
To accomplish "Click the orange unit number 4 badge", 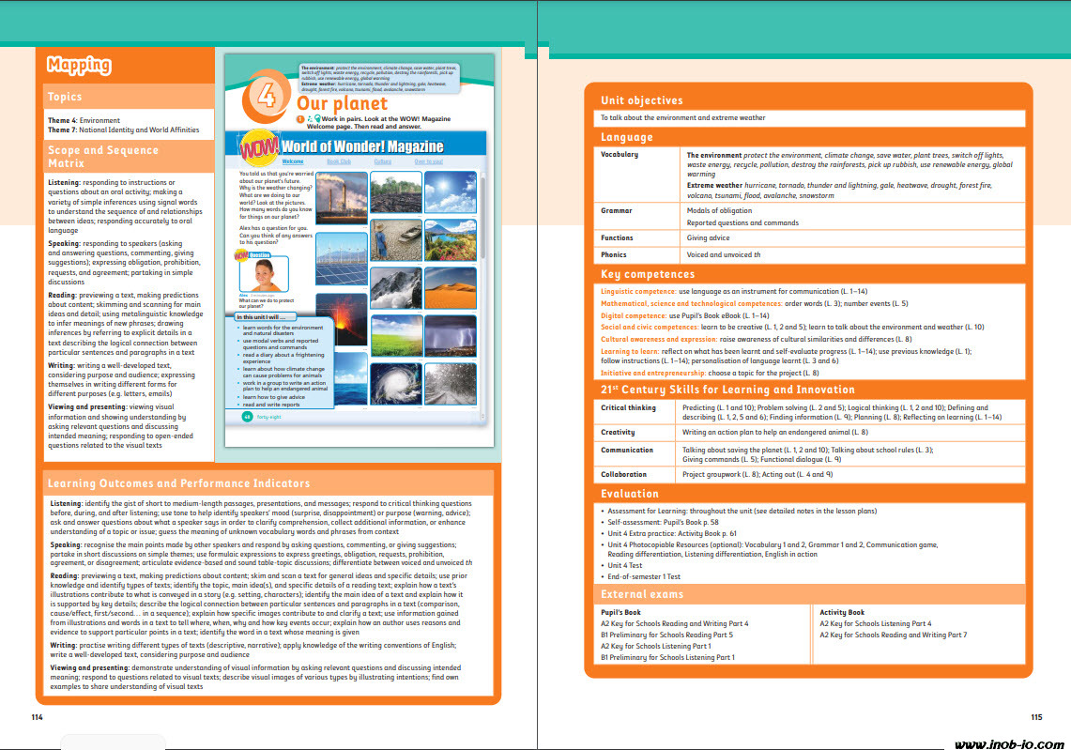I will tap(266, 96).
